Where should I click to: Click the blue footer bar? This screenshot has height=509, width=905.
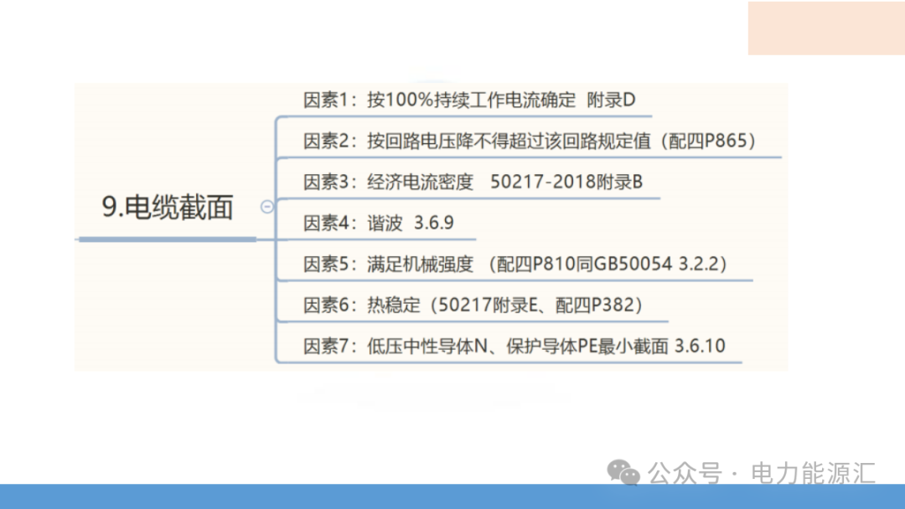(x=452, y=496)
